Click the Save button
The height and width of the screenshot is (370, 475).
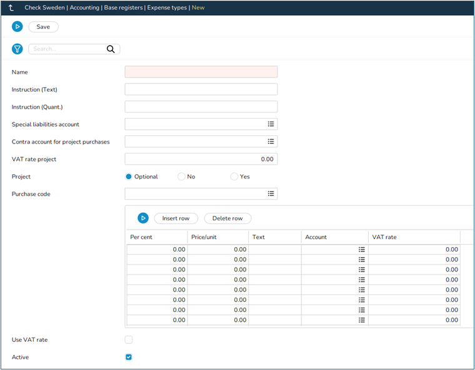[x=43, y=27]
